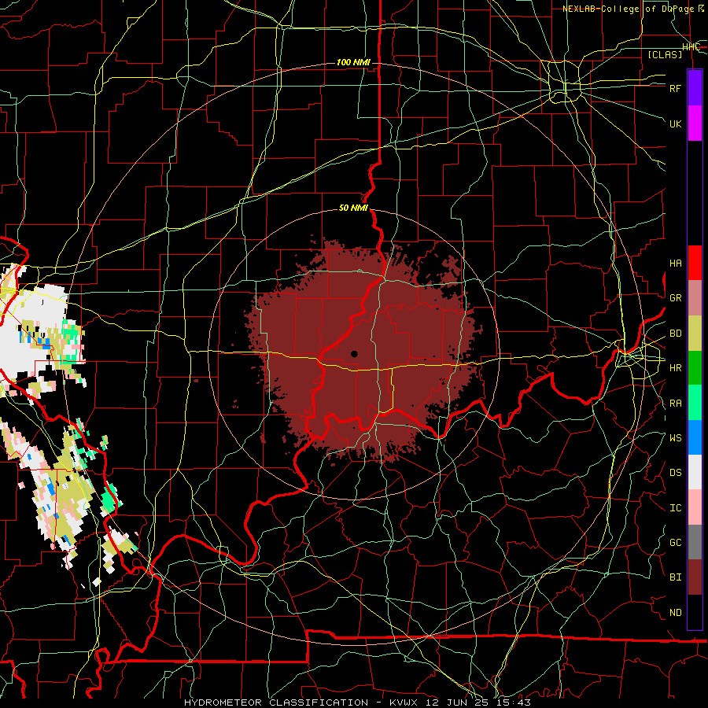Click the WS blue legend color block
The image size is (708, 708).
695,437
